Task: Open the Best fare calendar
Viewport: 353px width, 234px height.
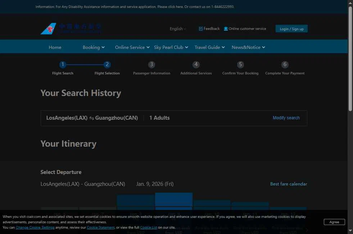Action: 288,184
